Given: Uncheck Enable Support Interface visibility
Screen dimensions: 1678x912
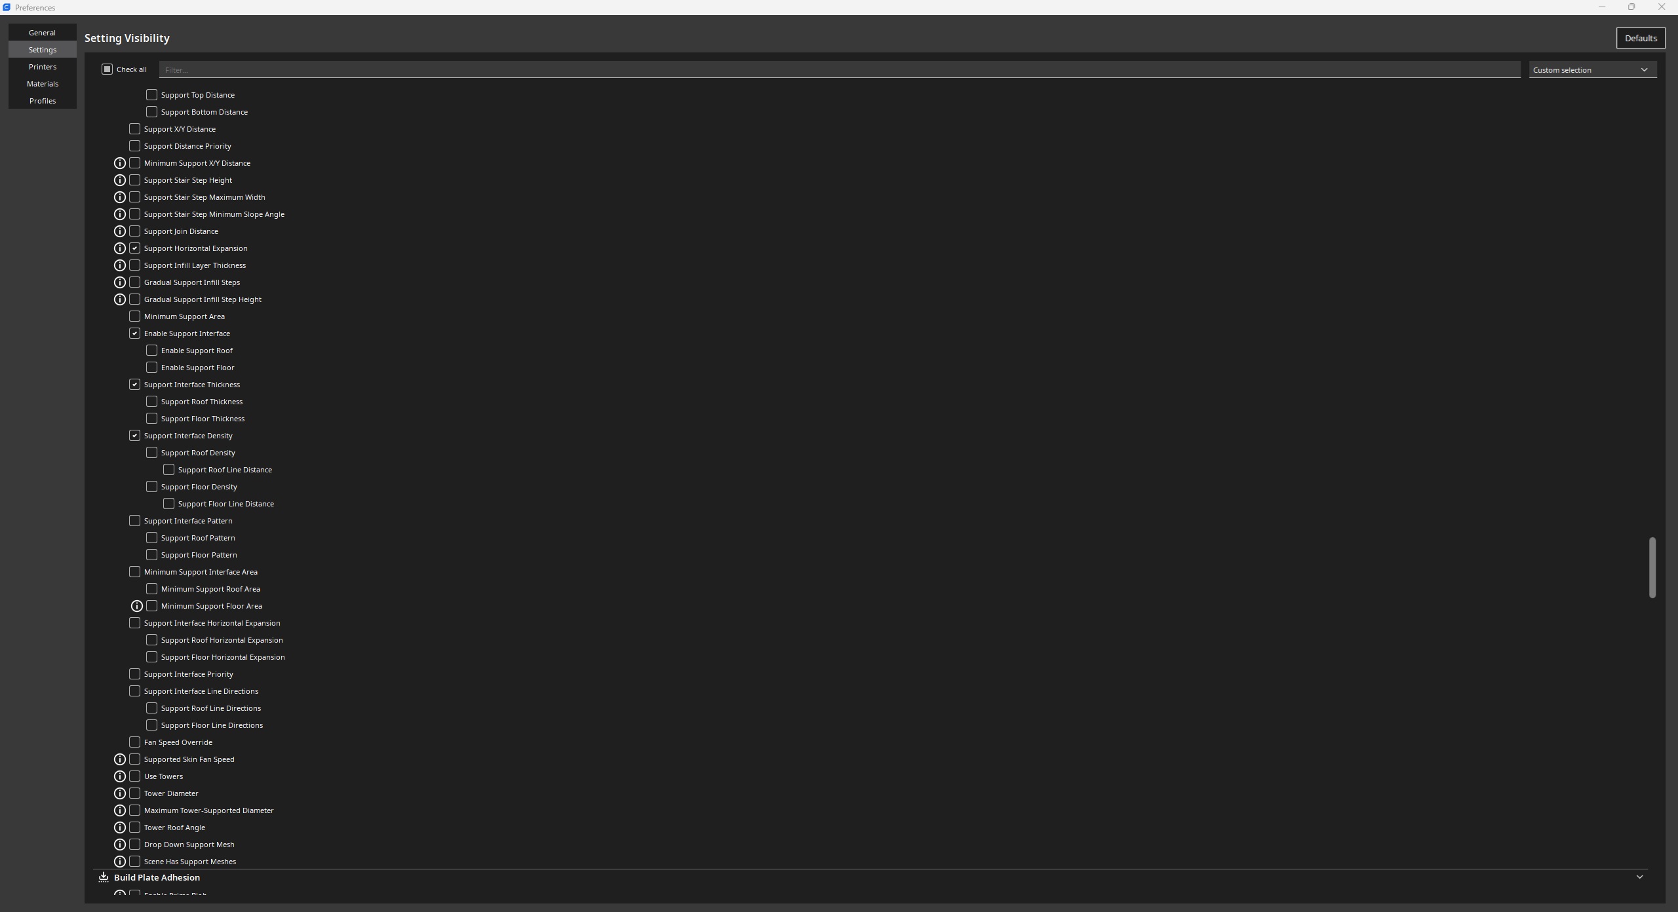Looking at the screenshot, I should pyautogui.click(x=134, y=333).
